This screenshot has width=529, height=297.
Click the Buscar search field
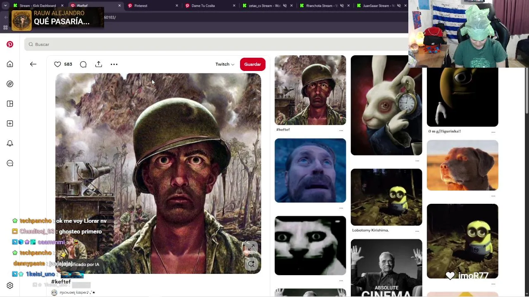216,44
